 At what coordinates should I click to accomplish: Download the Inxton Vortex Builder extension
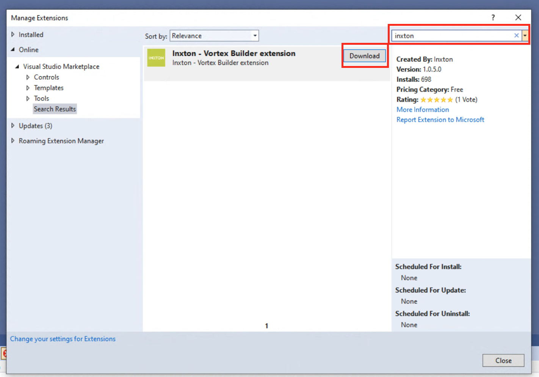[365, 56]
